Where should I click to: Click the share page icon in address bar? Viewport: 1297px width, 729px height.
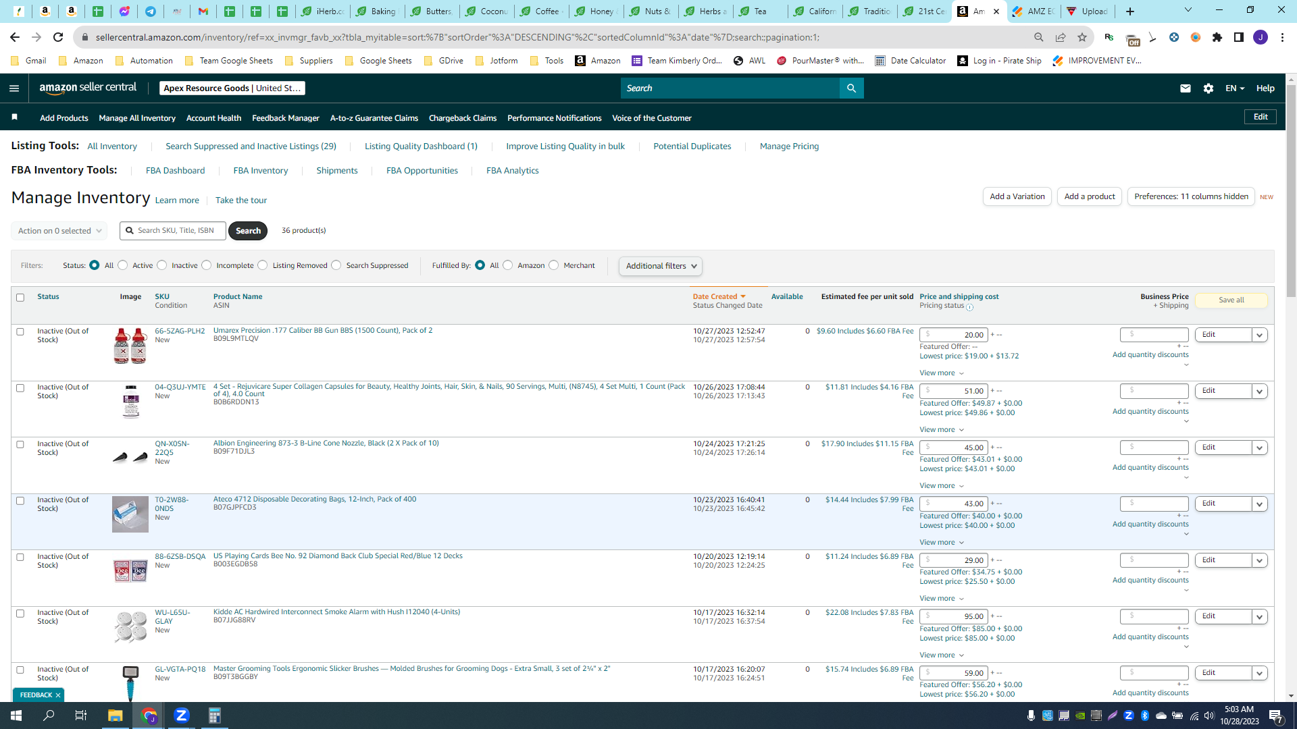(x=1061, y=37)
